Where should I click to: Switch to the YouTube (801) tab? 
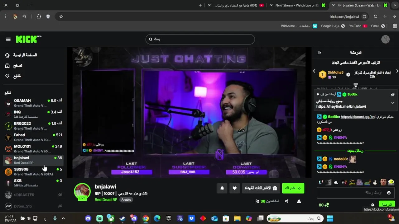pyautogui.click(x=236, y=5)
